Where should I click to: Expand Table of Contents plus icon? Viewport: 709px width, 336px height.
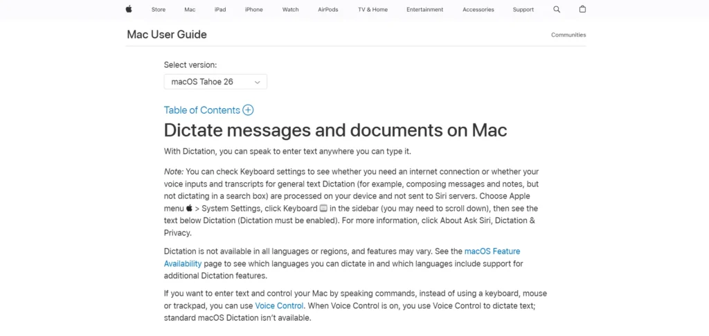coord(248,110)
